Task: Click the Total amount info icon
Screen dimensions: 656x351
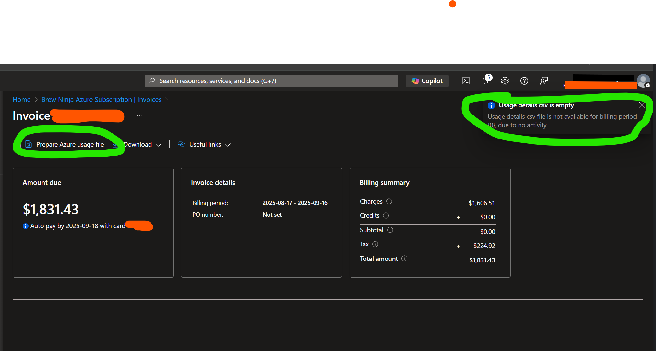Action: click(404, 259)
